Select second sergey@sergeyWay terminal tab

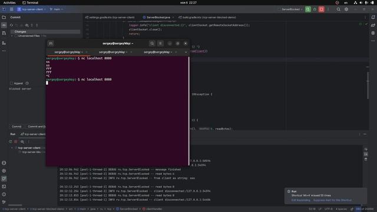[113, 52]
